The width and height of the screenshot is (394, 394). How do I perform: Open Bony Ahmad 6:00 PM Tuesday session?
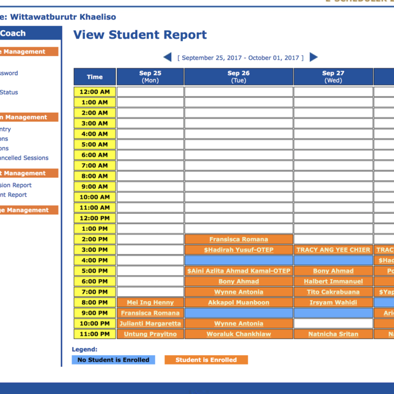pyautogui.click(x=238, y=281)
